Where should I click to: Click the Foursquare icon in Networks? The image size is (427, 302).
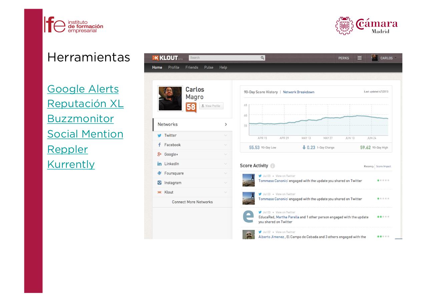[x=159, y=173]
